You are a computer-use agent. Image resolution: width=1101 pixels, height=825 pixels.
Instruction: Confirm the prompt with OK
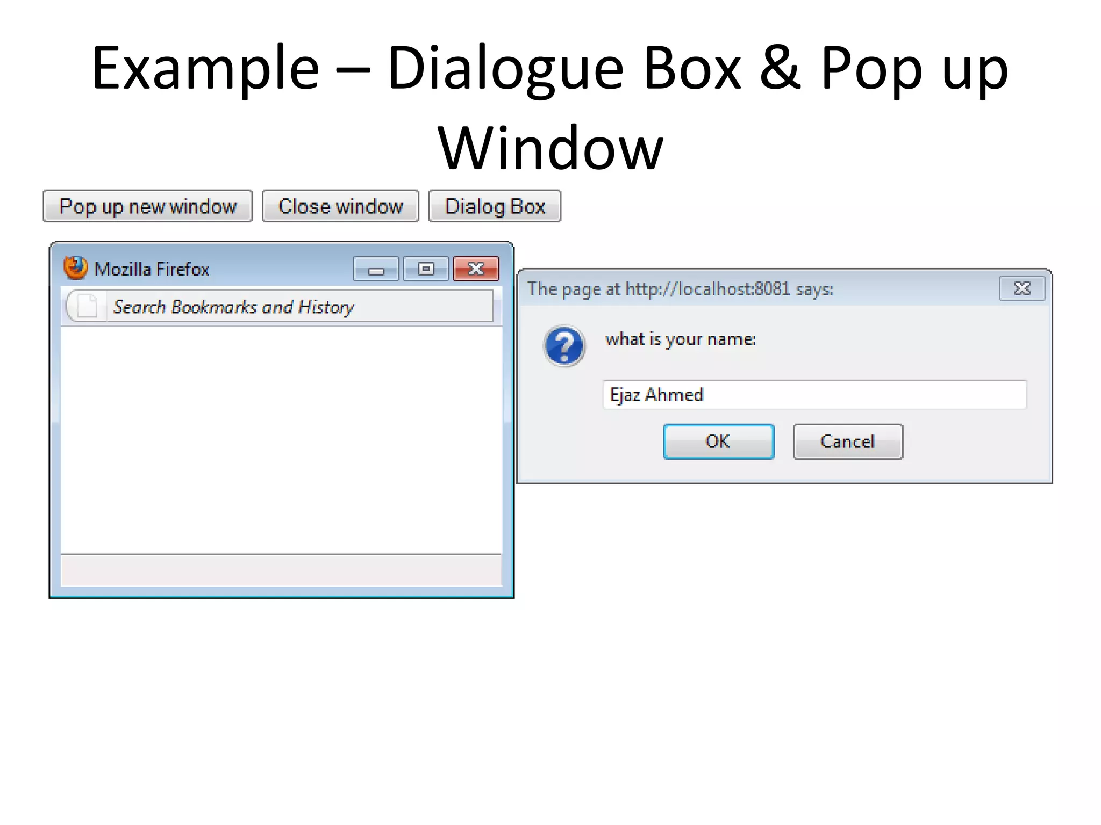718,442
